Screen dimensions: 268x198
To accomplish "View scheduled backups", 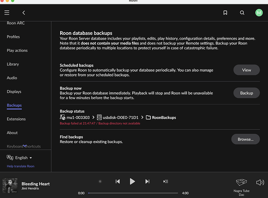I will tap(247, 70).
